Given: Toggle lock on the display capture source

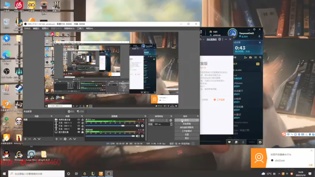Looking at the screenshot, I should point(82,132).
